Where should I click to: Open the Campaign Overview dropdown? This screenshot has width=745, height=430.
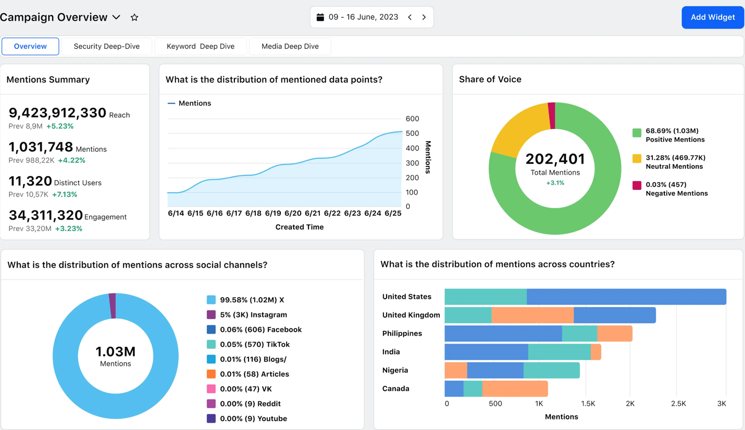[x=116, y=17]
